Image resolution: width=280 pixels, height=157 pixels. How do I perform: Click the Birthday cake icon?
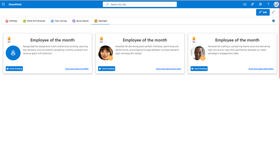[7, 21]
